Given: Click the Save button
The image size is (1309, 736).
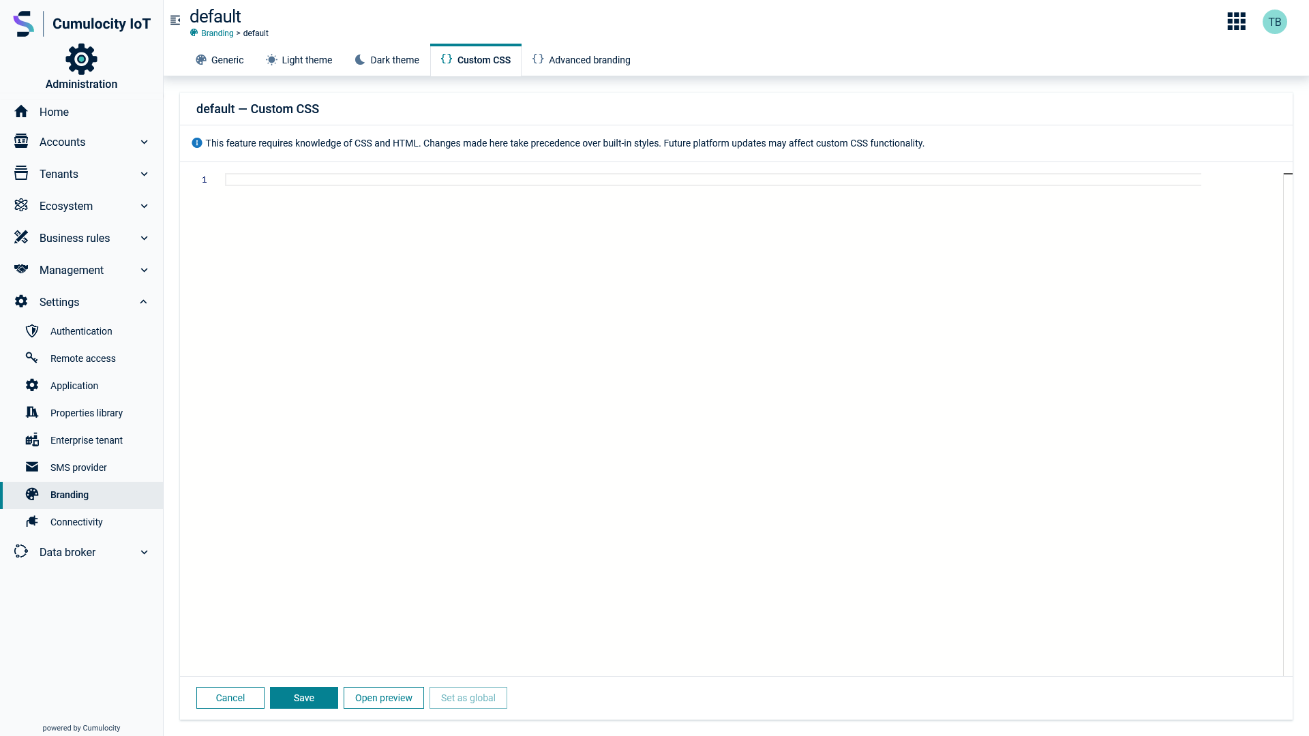Looking at the screenshot, I should pyautogui.click(x=304, y=698).
